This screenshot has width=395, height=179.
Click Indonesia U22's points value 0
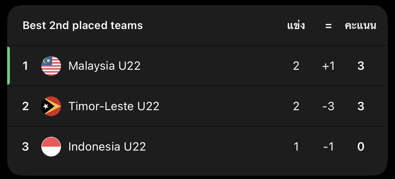361,147
